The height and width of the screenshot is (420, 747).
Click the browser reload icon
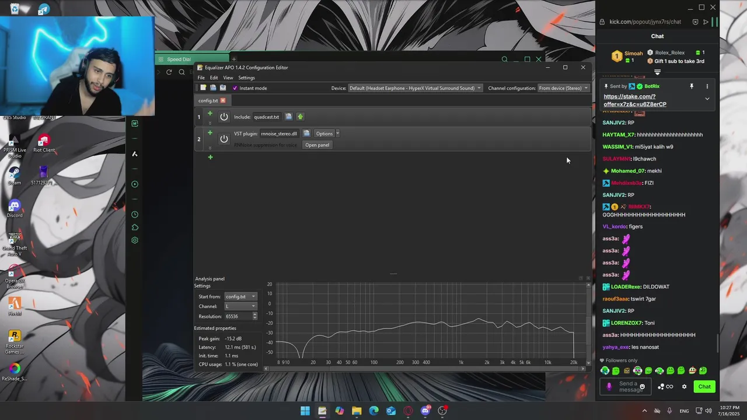(169, 72)
